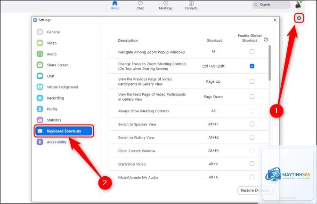
Task: Click the Switch to Speaker View description
Action: pos(137,124)
